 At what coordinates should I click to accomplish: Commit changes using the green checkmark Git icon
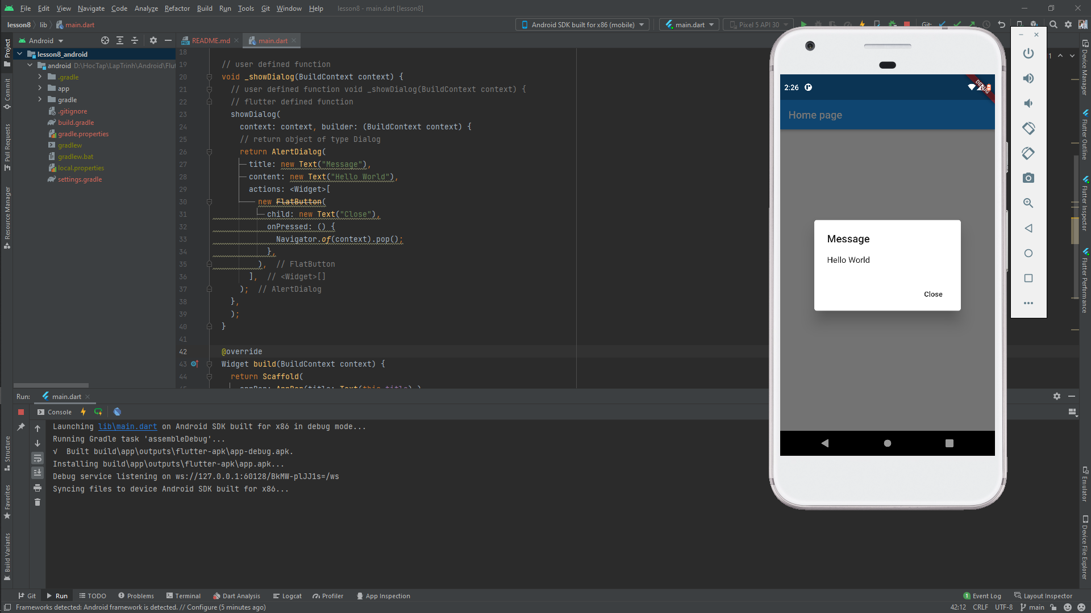pos(958,24)
